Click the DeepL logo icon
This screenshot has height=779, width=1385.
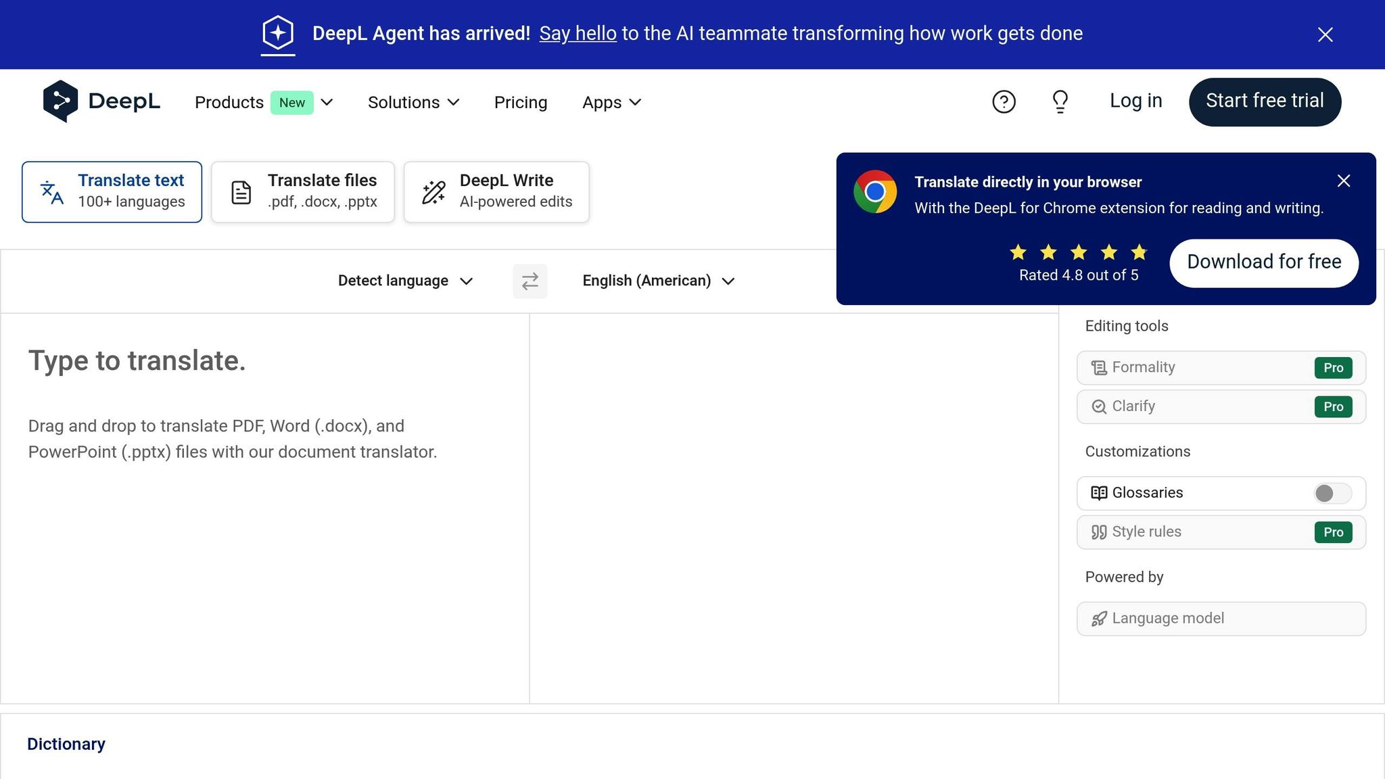(x=60, y=101)
